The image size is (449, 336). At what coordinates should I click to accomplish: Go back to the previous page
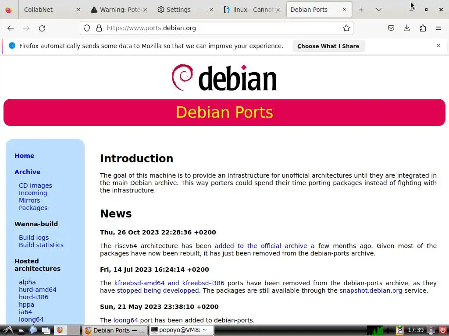click(x=11, y=28)
